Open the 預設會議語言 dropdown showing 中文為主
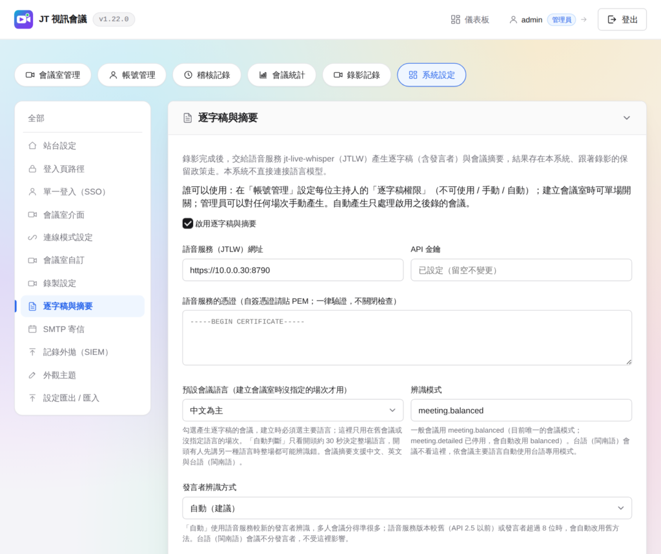Screen dimensions: 661x554 point(292,410)
